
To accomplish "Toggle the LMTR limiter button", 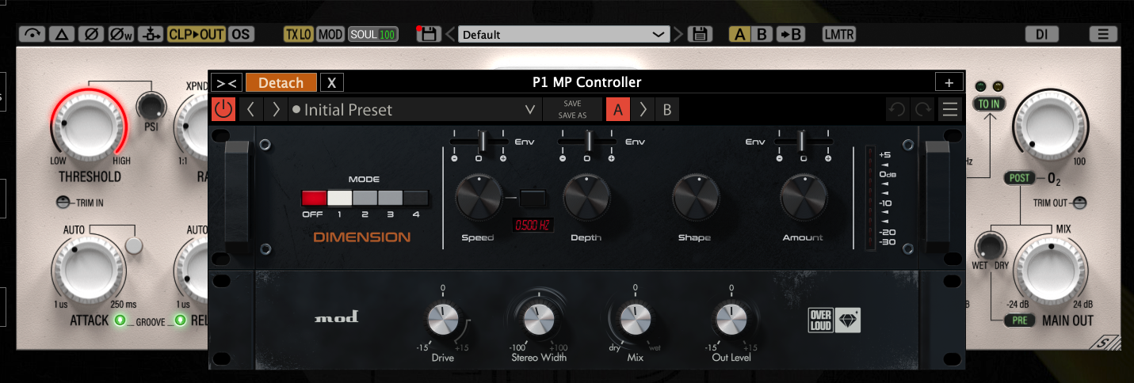I will (x=838, y=34).
